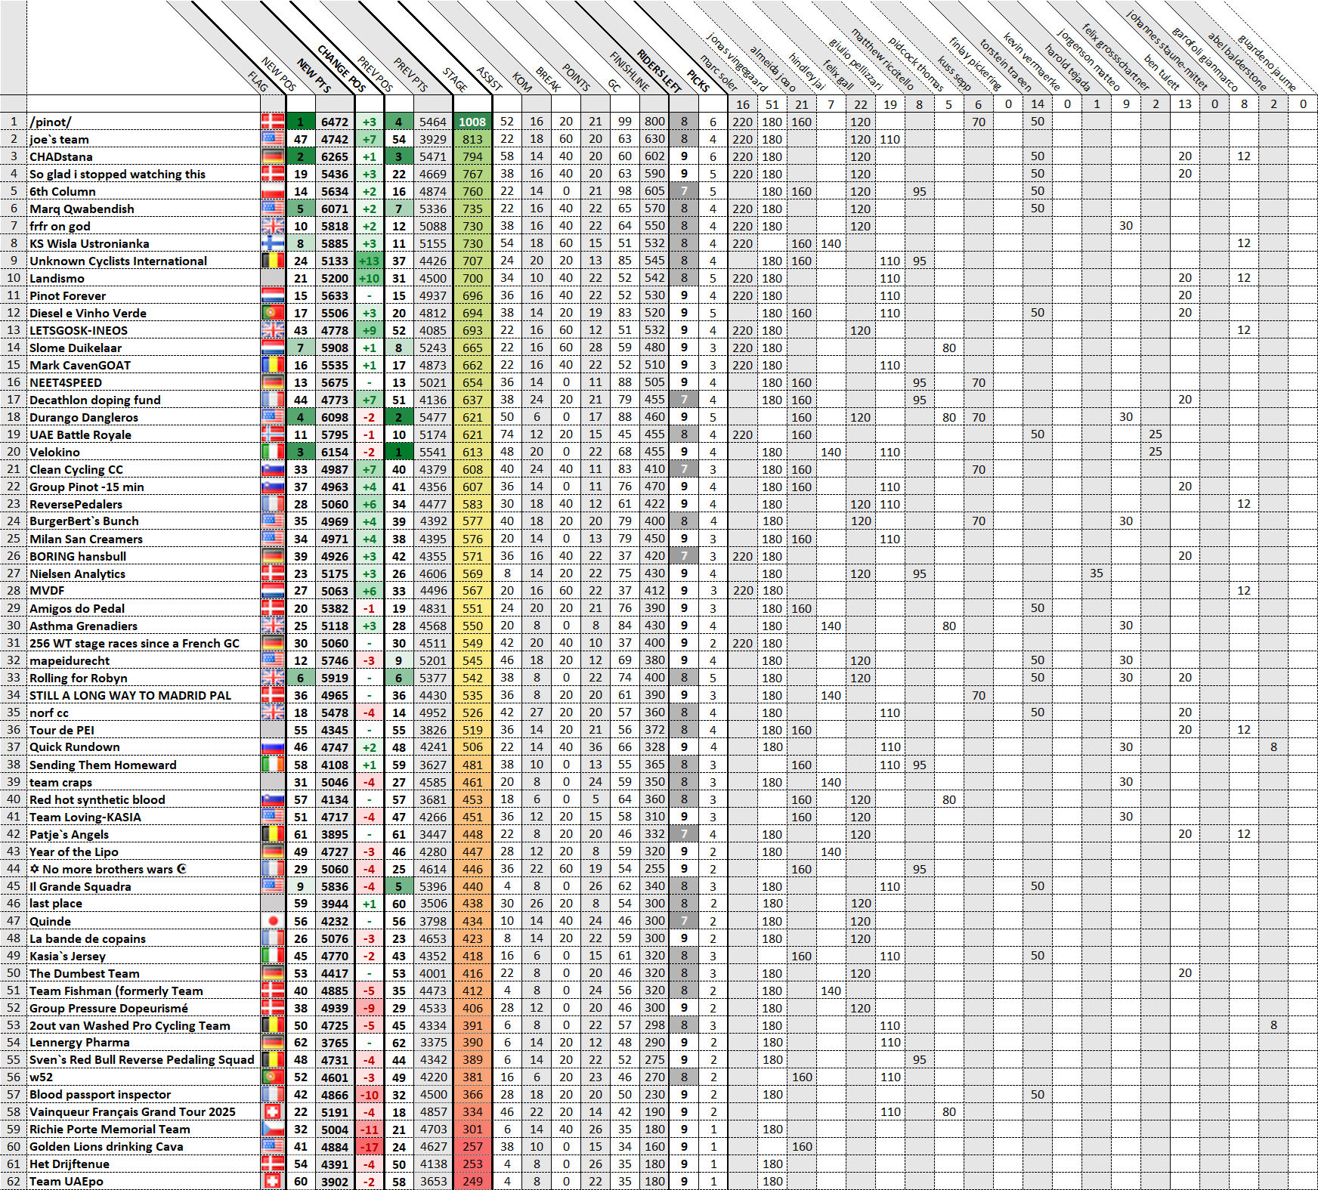
Task: Click the 'LETSGOSK-INEOS' team name
Action: 79,330
